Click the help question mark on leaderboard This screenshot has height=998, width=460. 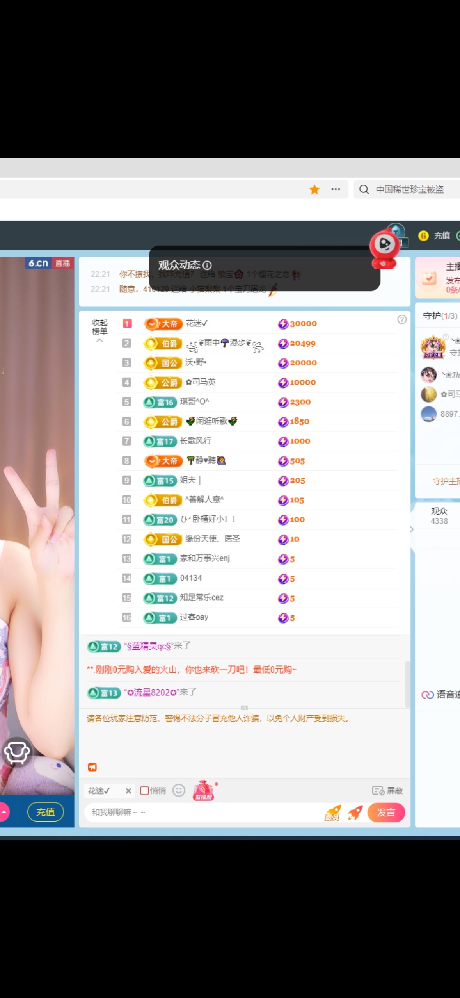pos(401,320)
